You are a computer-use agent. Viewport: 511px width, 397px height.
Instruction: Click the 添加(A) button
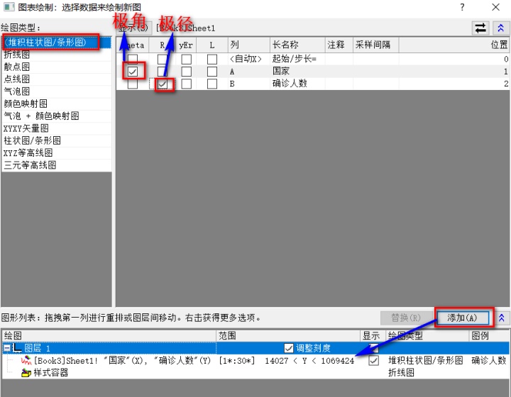click(x=462, y=318)
